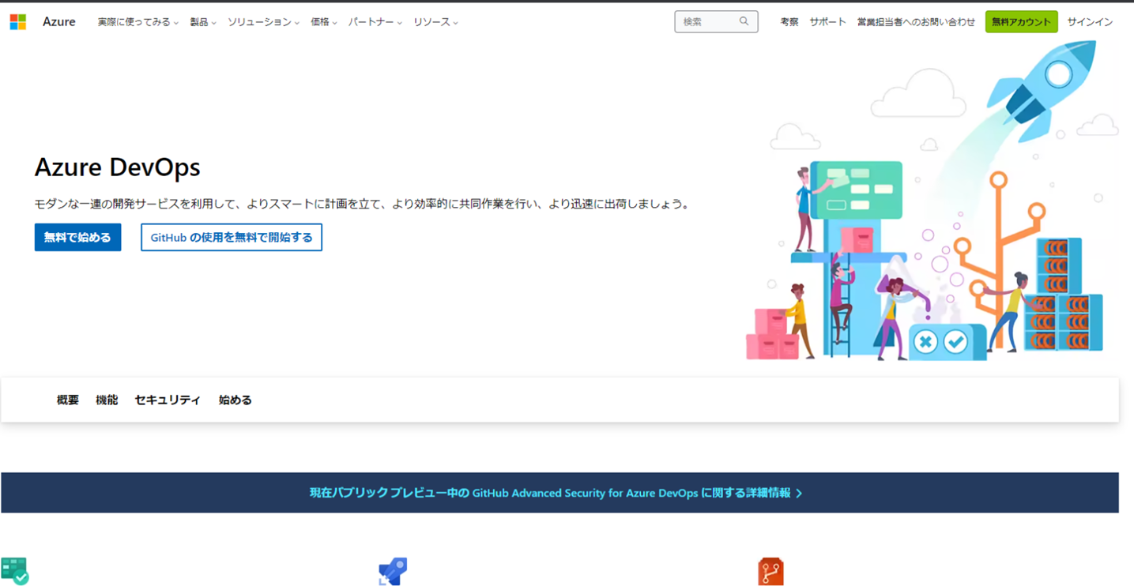This screenshot has height=586, width=1134.
Task: Open the Azure Repos icon
Action: (x=770, y=571)
